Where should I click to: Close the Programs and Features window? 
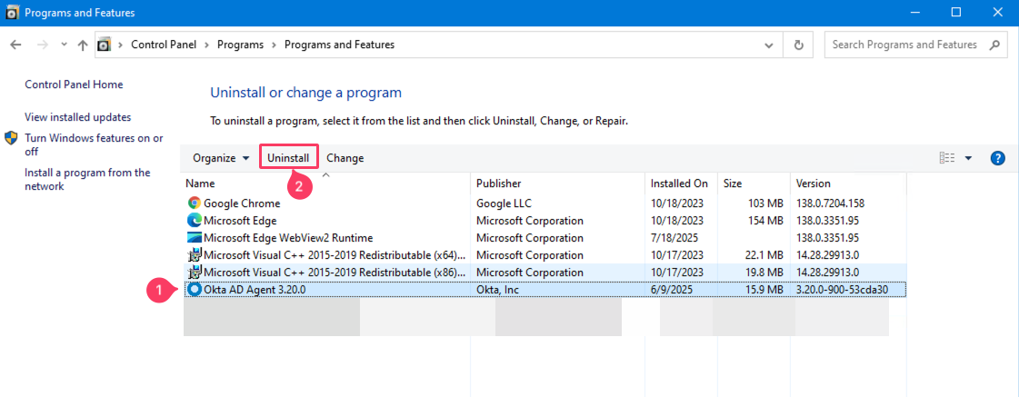(997, 13)
